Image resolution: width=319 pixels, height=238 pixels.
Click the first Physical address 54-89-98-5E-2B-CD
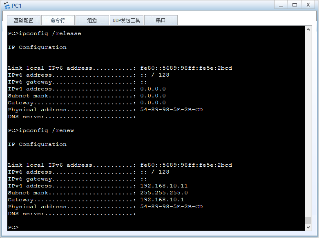pos(171,110)
